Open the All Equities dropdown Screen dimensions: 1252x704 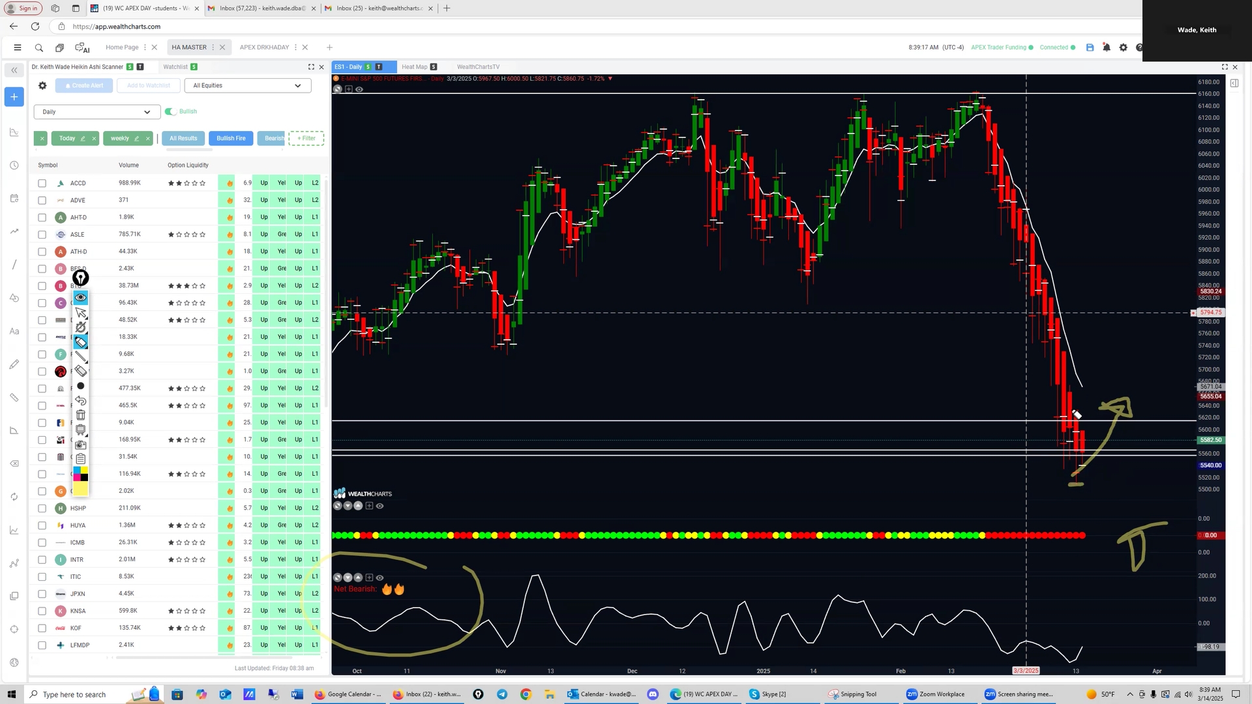click(x=248, y=85)
